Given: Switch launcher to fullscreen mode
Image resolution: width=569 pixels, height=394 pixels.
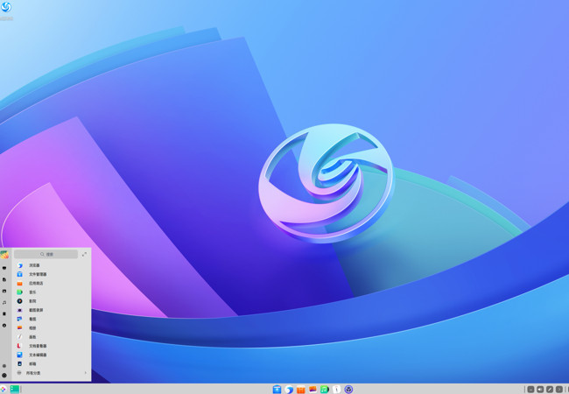Looking at the screenshot, I should pos(84,254).
